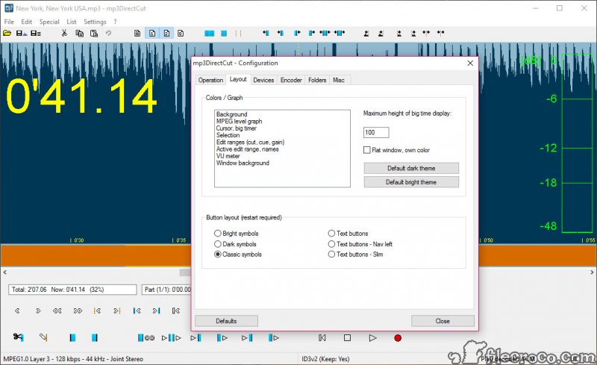This screenshot has width=597, height=365.
Task: Click the 0'30 timeline marker
Action: pyautogui.click(x=78, y=240)
